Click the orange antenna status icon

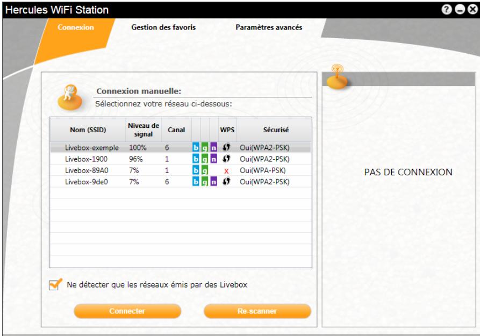(x=336, y=77)
